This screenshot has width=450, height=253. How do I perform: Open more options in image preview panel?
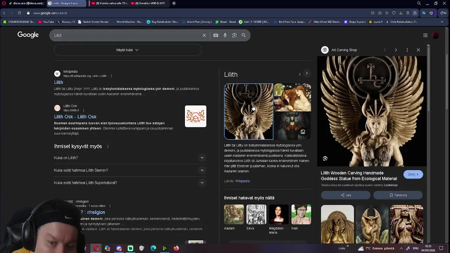pyautogui.click(x=407, y=50)
